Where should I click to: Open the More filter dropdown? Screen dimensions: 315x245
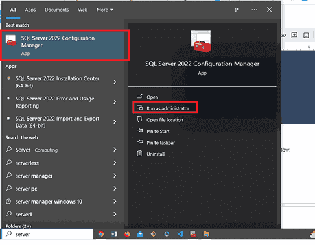pyautogui.click(x=105, y=10)
